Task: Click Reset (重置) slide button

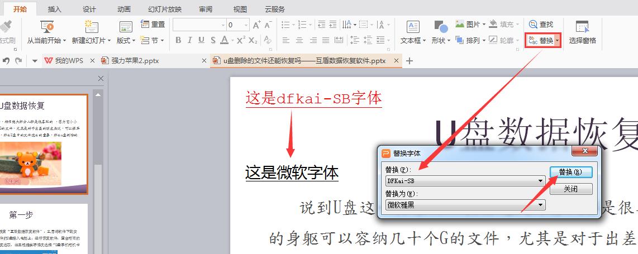Action: click(153, 25)
